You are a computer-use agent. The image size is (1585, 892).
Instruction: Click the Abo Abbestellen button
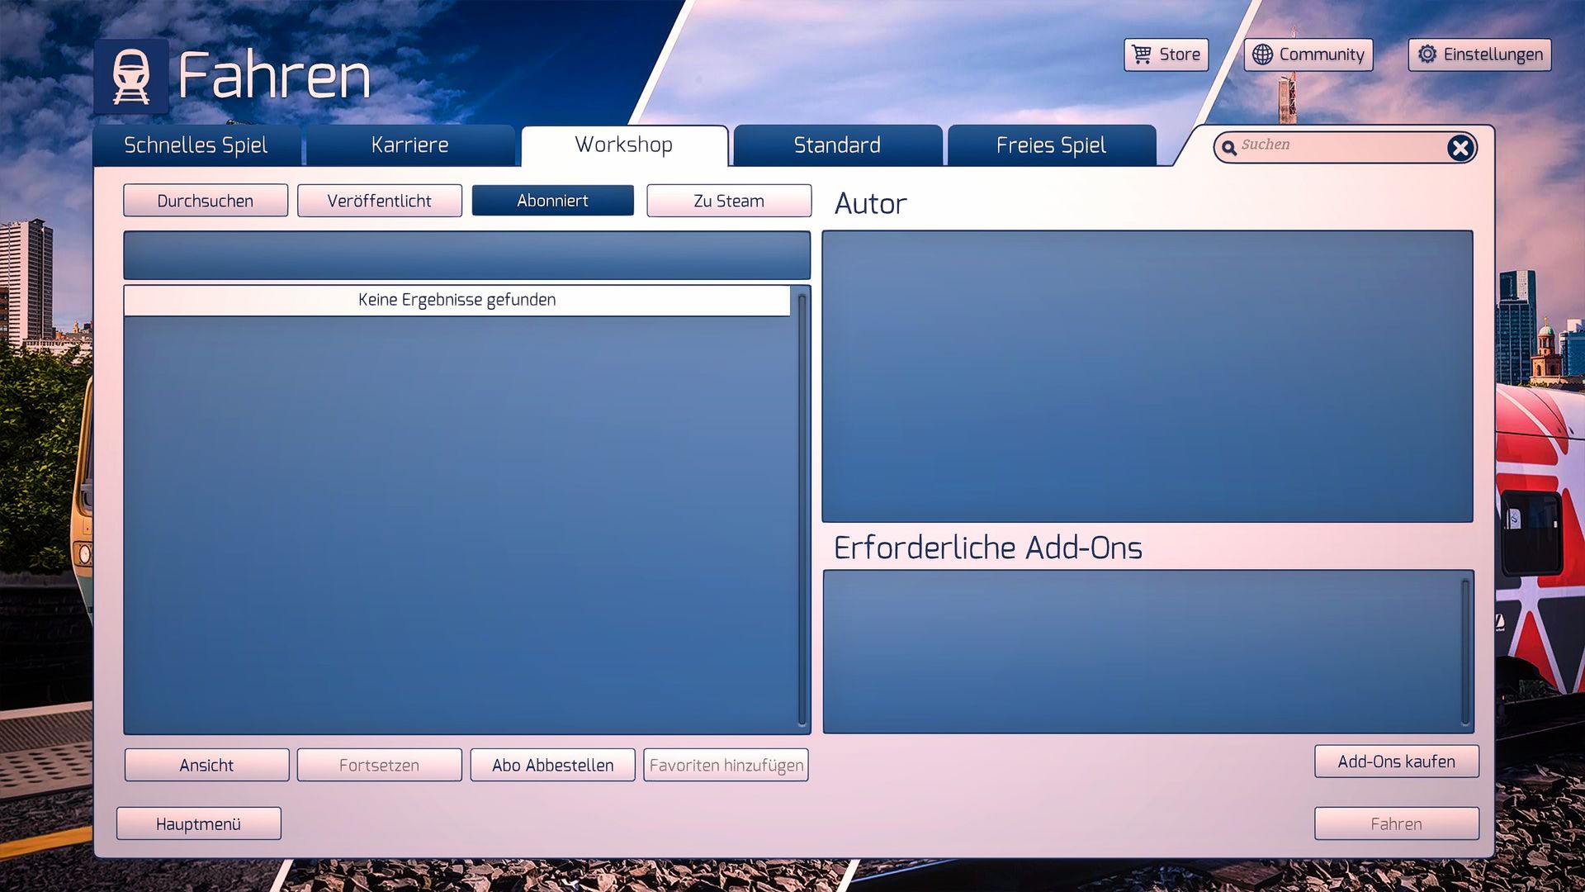point(552,766)
